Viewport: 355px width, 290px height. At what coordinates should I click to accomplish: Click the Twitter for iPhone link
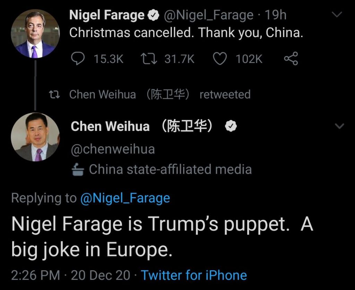coord(193,275)
